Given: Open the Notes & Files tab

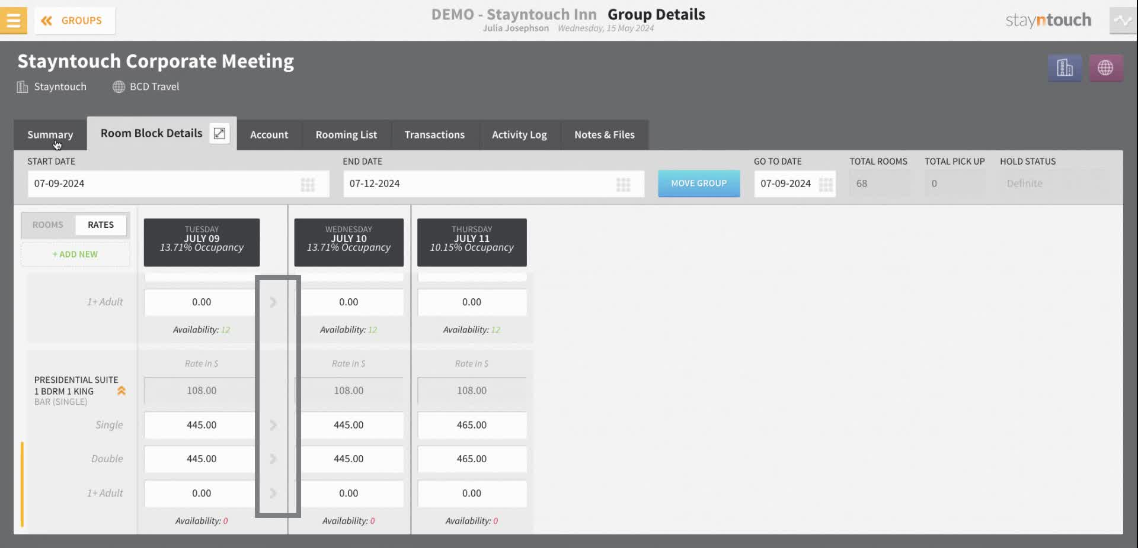Looking at the screenshot, I should 605,135.
